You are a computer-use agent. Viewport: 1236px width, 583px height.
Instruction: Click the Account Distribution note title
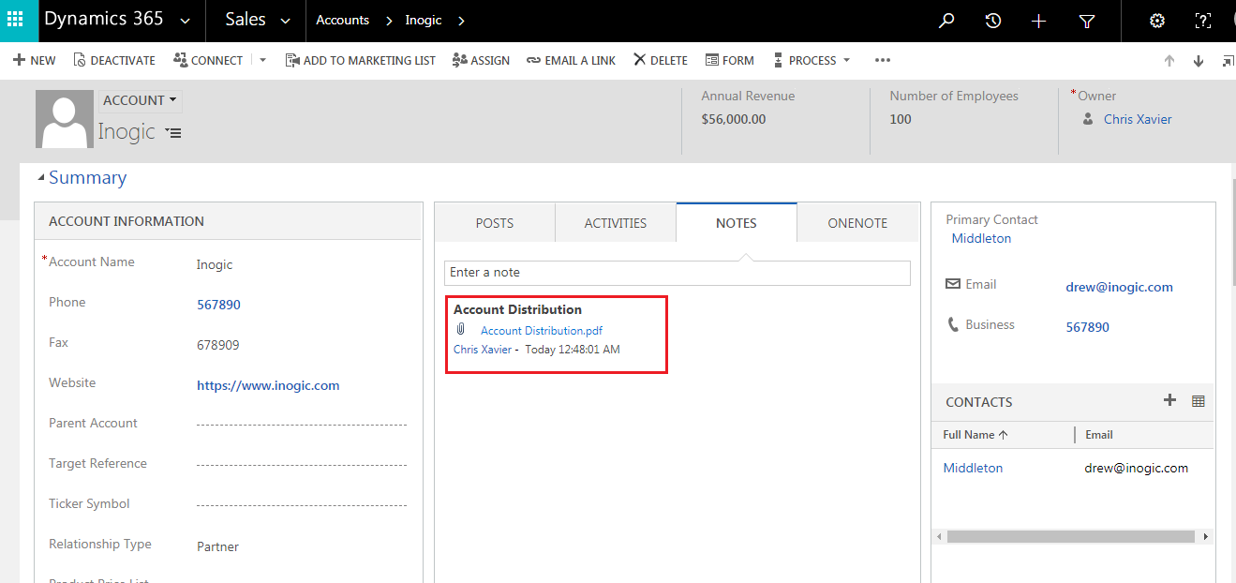click(517, 309)
